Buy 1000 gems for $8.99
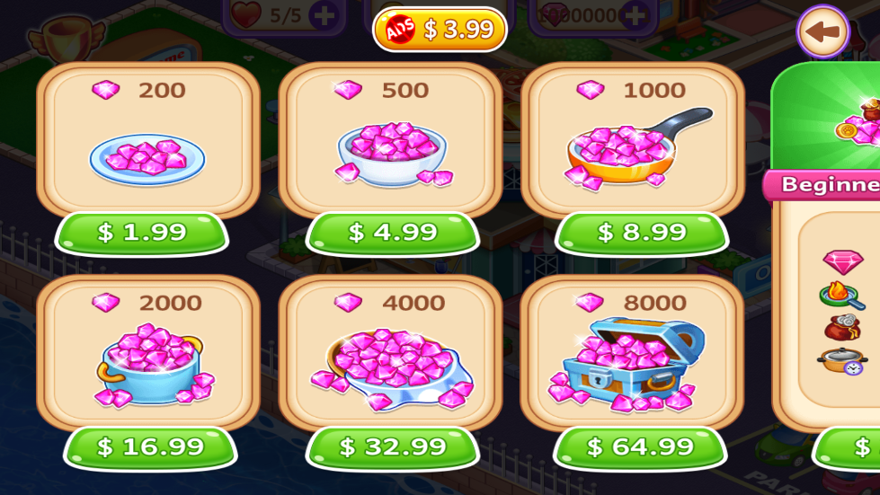880x495 pixels. pos(642,233)
